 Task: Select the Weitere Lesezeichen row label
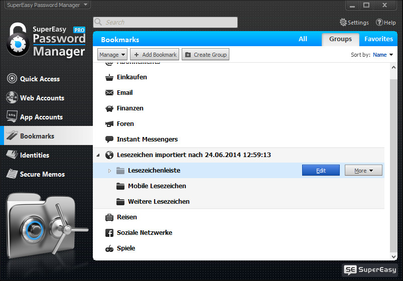pos(159,202)
